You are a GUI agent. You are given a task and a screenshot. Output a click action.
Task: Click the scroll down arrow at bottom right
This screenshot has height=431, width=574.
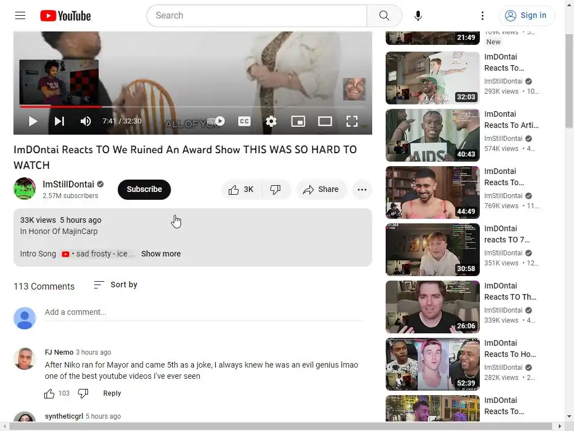click(x=569, y=416)
